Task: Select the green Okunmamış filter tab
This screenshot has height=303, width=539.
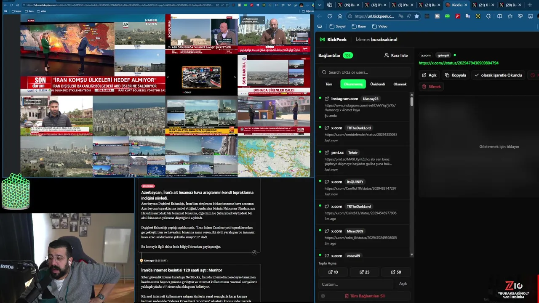Action: (353, 84)
